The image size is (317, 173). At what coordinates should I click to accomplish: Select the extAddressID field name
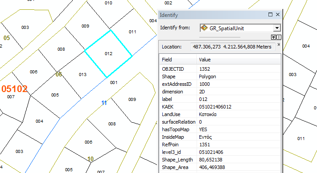pos(177,84)
